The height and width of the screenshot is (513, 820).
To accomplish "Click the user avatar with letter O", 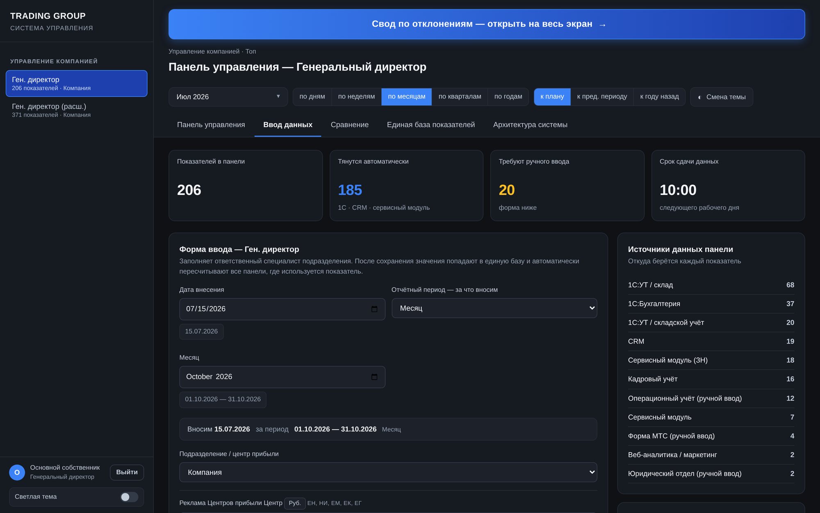I will point(17,472).
